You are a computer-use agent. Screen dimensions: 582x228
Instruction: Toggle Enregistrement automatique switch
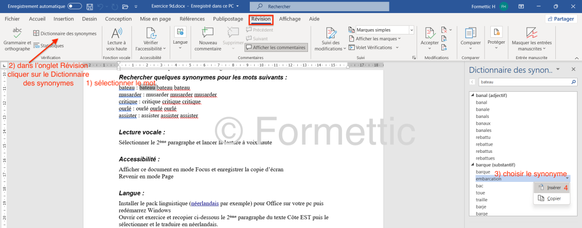[x=75, y=6]
